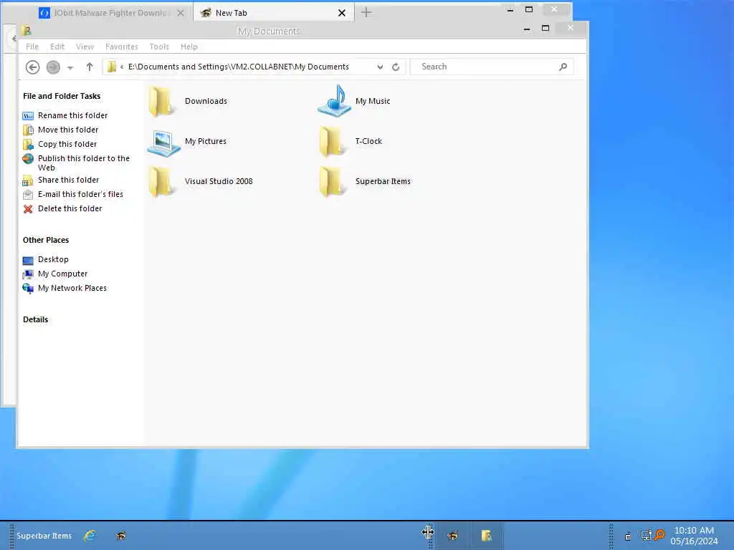Expand the Details section
Image resolution: width=734 pixels, height=550 pixels.
[x=36, y=319]
